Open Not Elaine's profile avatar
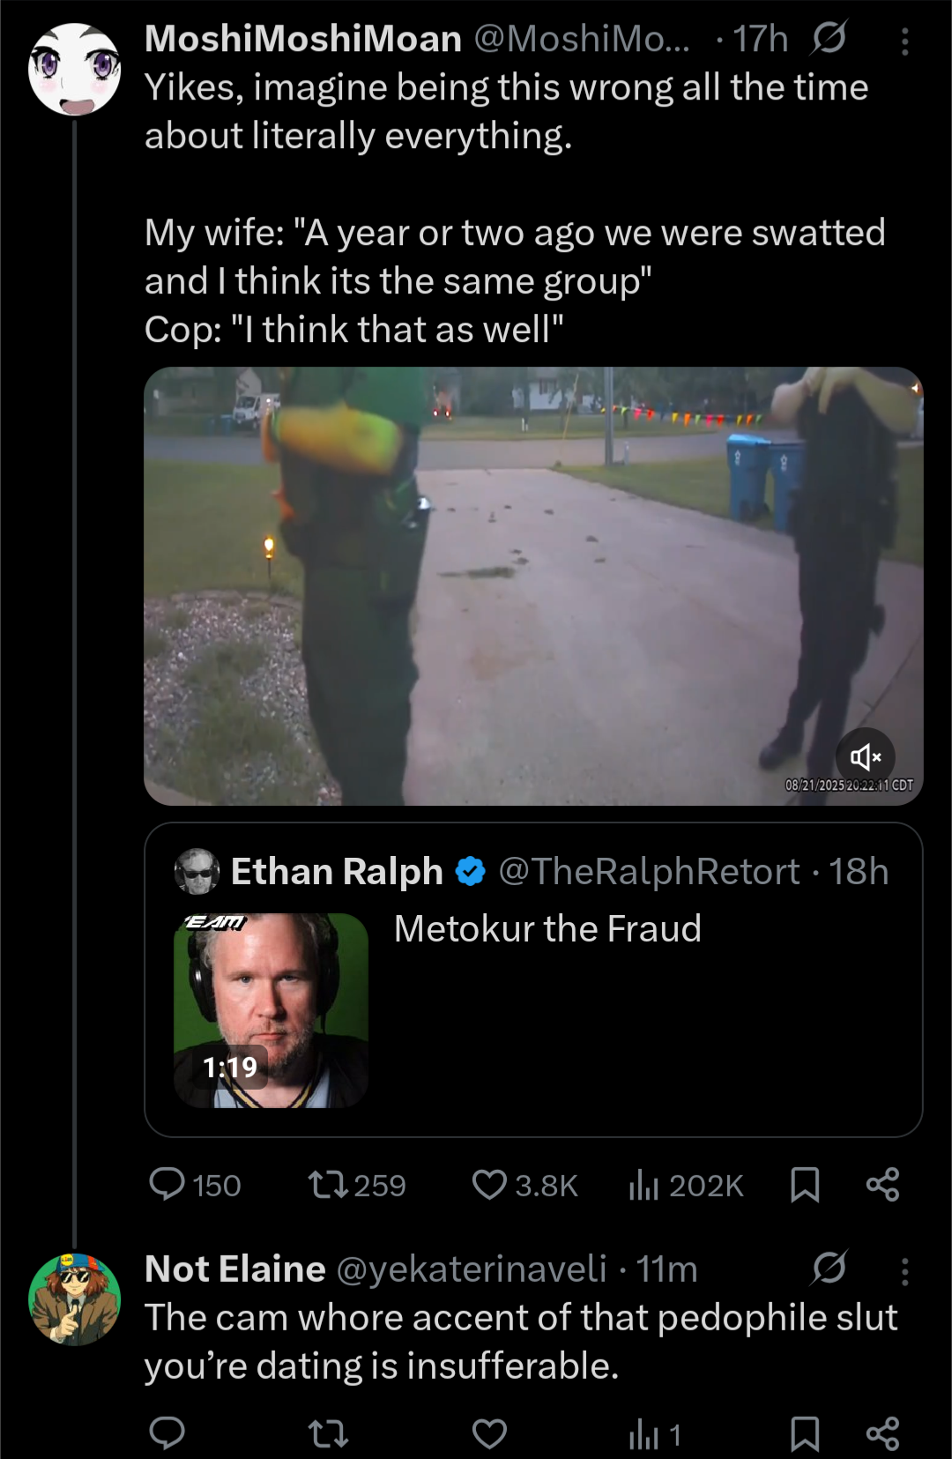952x1459 pixels. point(74,1299)
